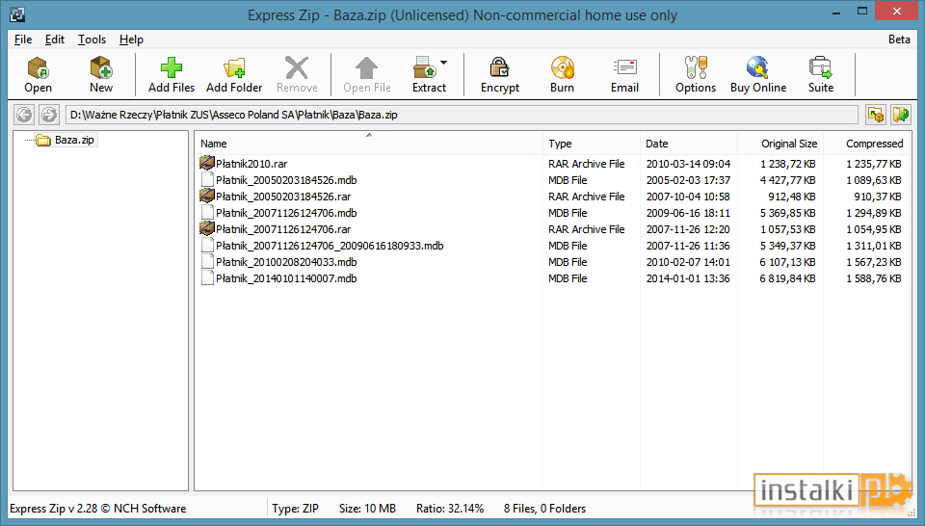925x526 pixels.
Task: Select file Płatnik_20050203184526.rar
Action: coord(283,197)
